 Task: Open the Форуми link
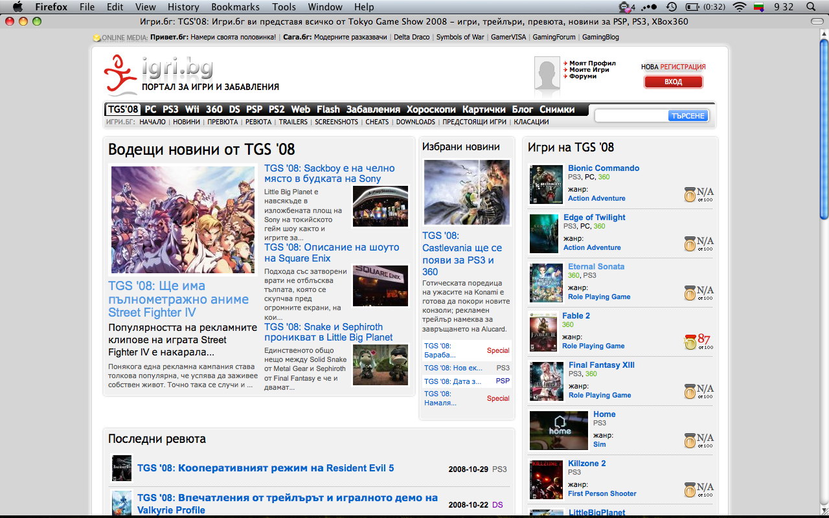coord(583,76)
